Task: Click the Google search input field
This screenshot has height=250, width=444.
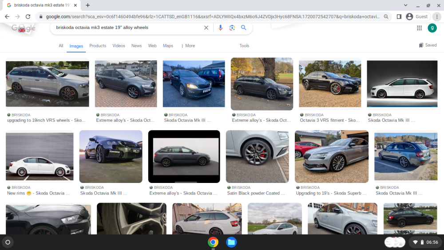Action: [x=127, y=28]
